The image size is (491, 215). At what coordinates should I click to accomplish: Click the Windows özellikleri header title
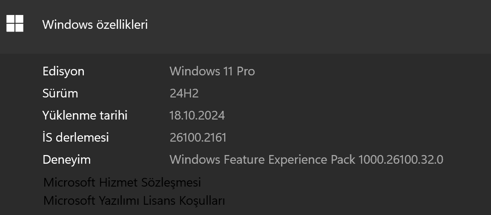(95, 24)
